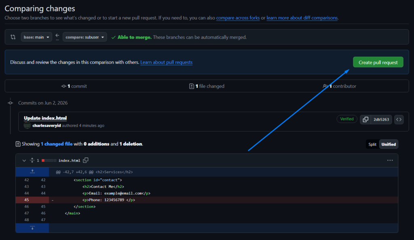Open the Learn about pull requests link
The image size is (414, 240).
pyautogui.click(x=166, y=62)
